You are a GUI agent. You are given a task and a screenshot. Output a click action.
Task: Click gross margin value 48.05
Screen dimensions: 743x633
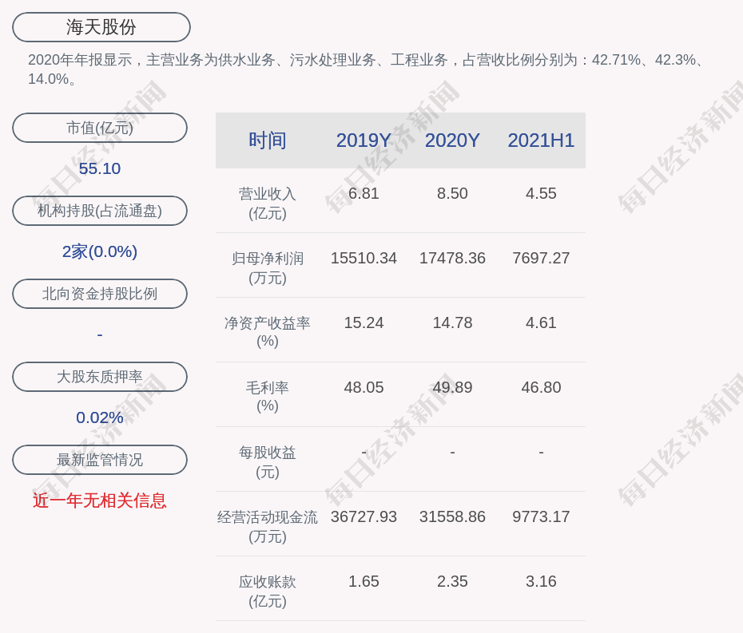364,387
